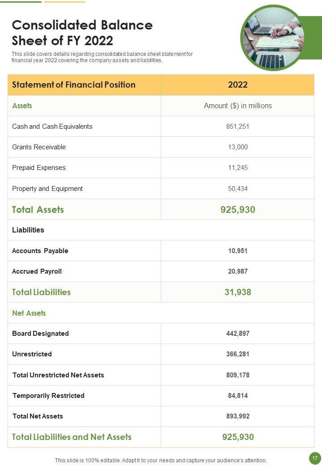The height and width of the screenshot is (465, 322).
Task: Select the Accounts Payable value 10,951
Action: 237,251
